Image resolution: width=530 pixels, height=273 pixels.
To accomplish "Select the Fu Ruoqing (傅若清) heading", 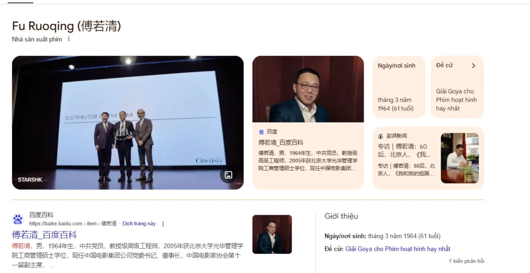I will coord(67,26).
